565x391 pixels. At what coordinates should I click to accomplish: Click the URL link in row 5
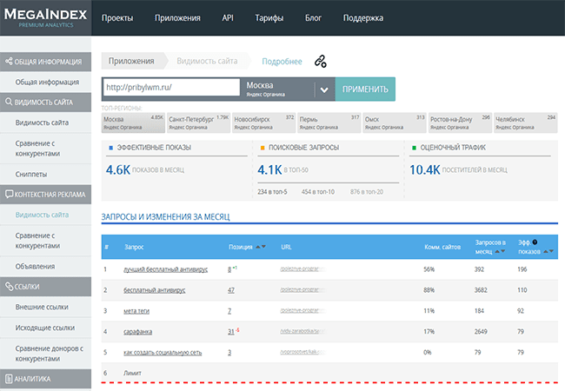tap(302, 352)
